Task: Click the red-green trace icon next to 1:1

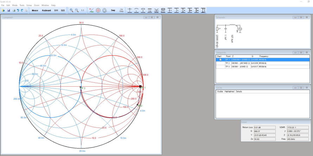Action: (x=91, y=11)
